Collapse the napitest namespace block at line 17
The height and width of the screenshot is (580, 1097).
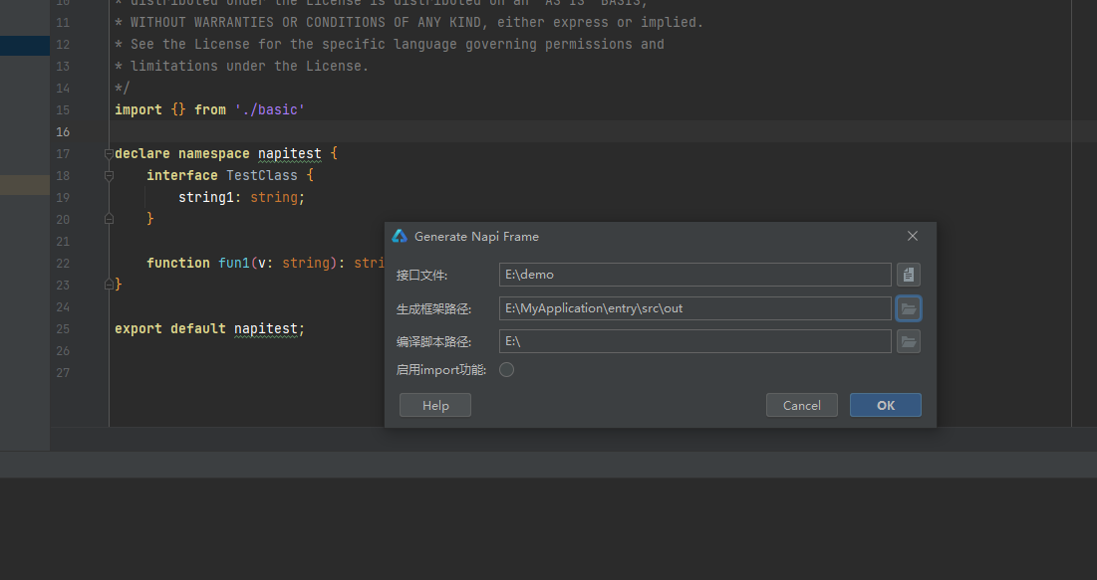110,154
